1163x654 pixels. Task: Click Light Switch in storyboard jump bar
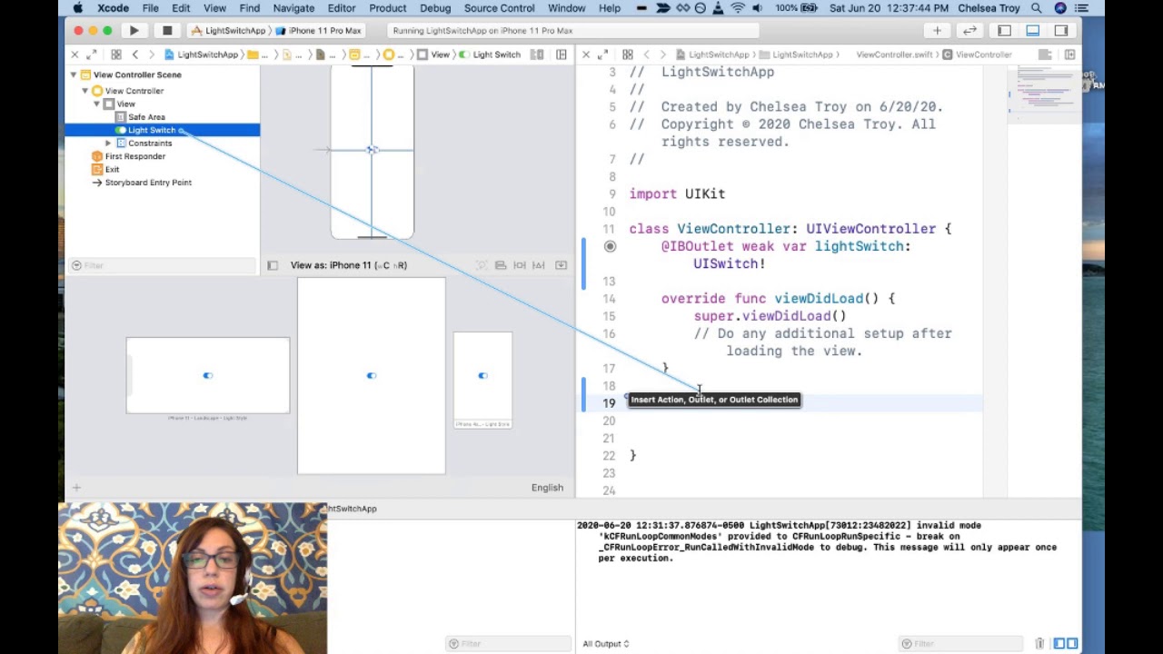click(491, 54)
